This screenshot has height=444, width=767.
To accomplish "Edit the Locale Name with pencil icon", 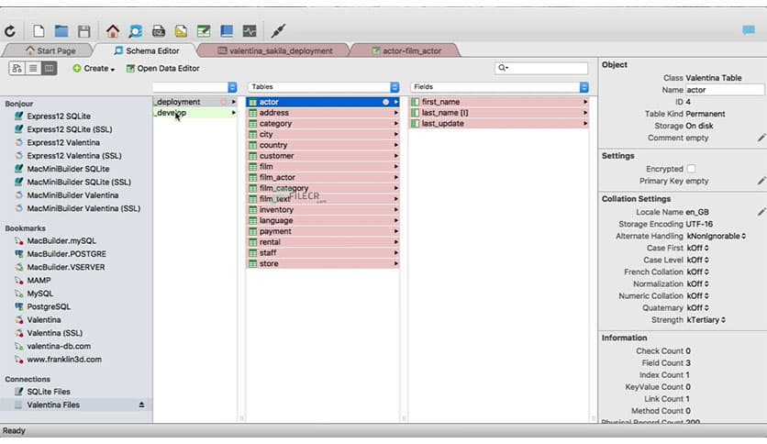I will tap(761, 212).
